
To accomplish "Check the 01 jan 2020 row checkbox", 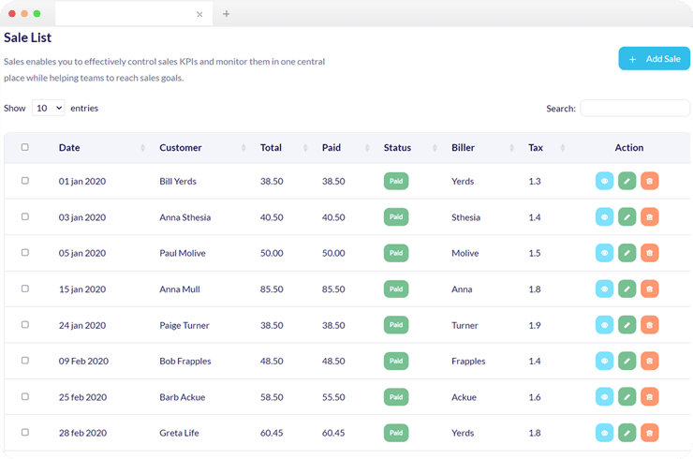I will tap(25, 181).
